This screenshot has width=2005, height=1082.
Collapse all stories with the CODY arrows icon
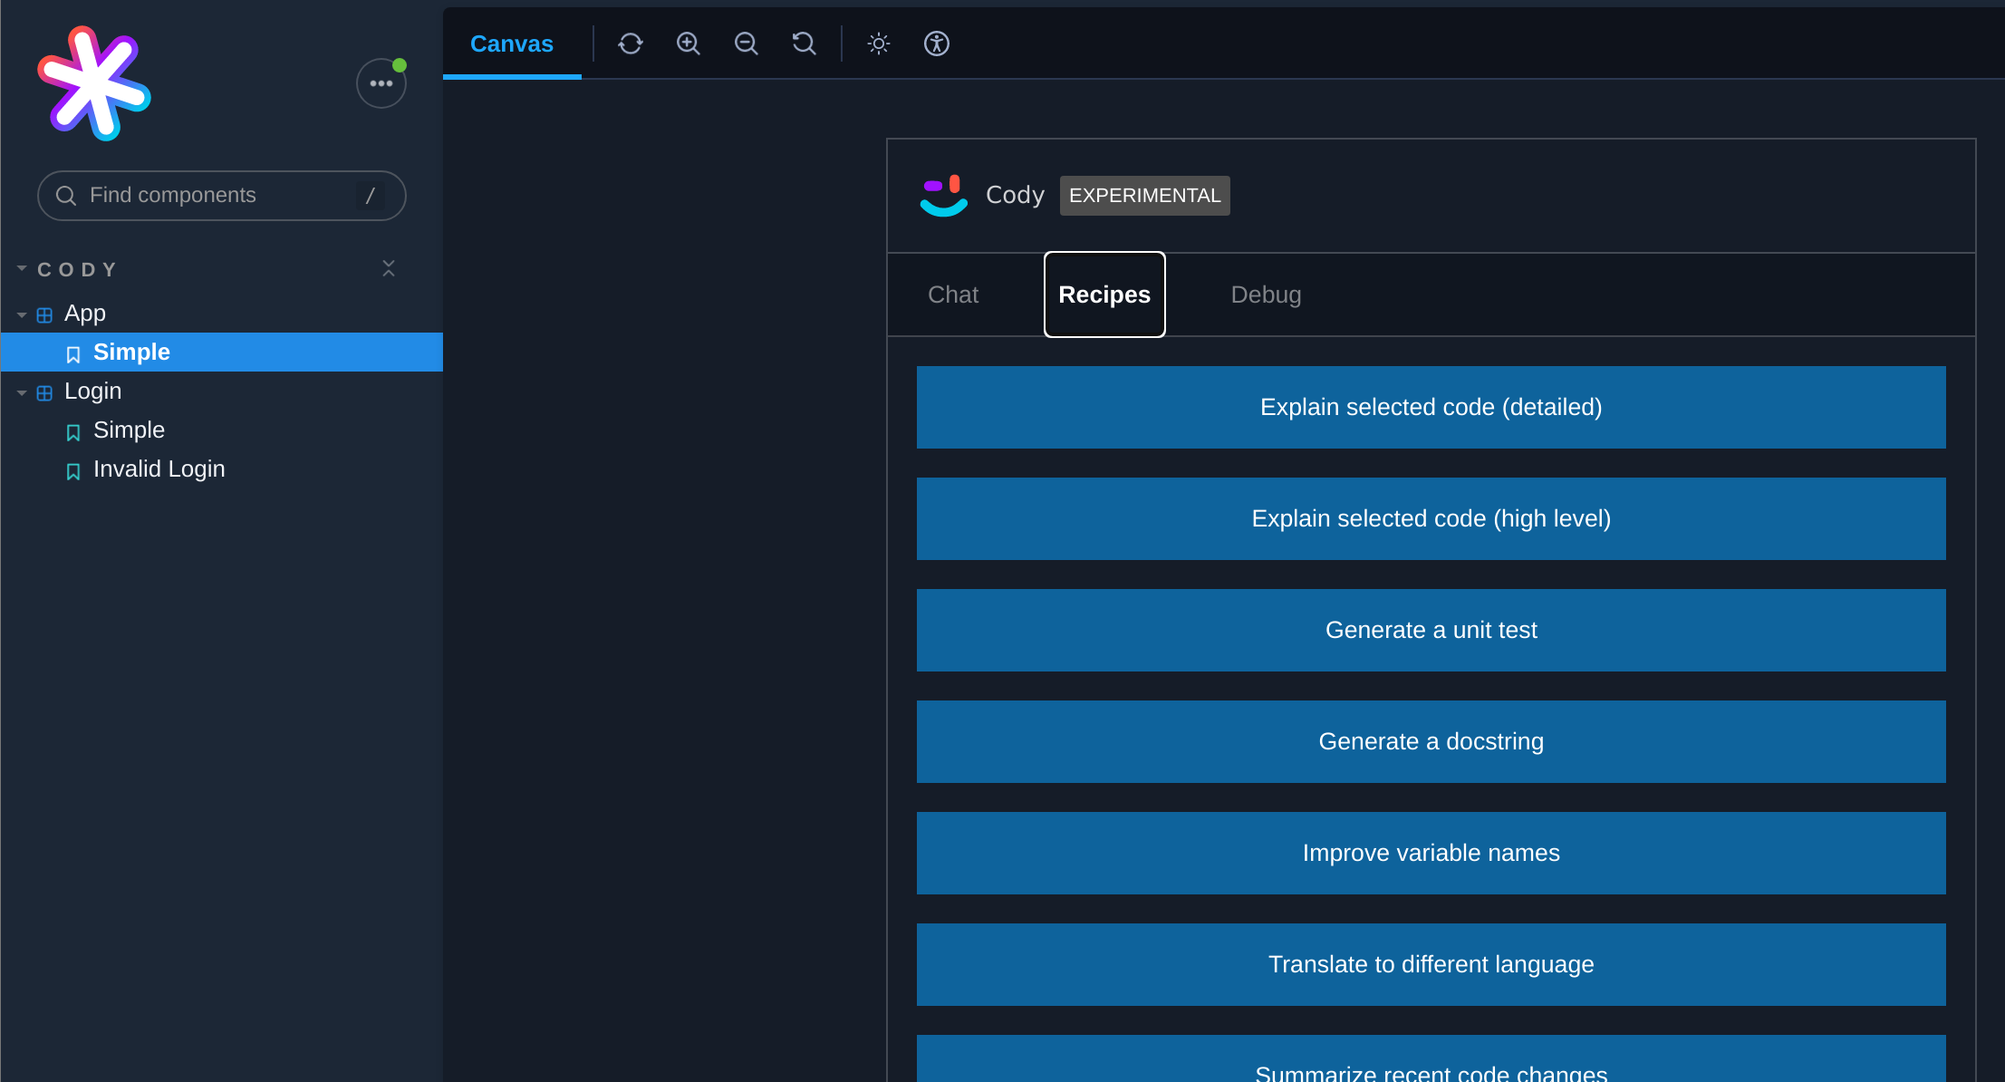coord(389,268)
